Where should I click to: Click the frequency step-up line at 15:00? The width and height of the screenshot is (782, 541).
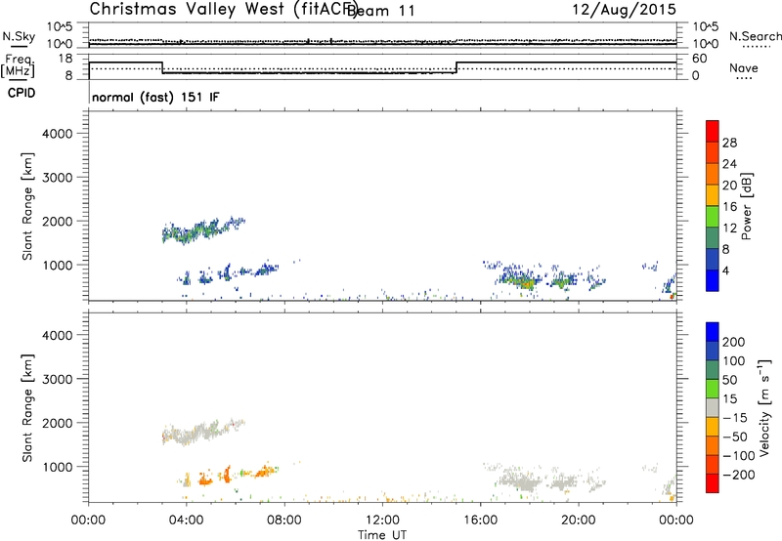point(456,67)
